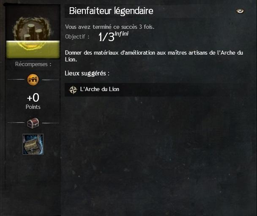
Task: Click the orange arch achievement points icon
Action: (x=33, y=80)
